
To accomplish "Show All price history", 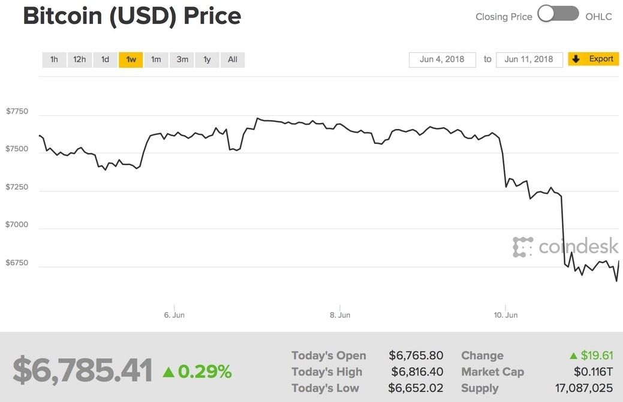I will 233,59.
